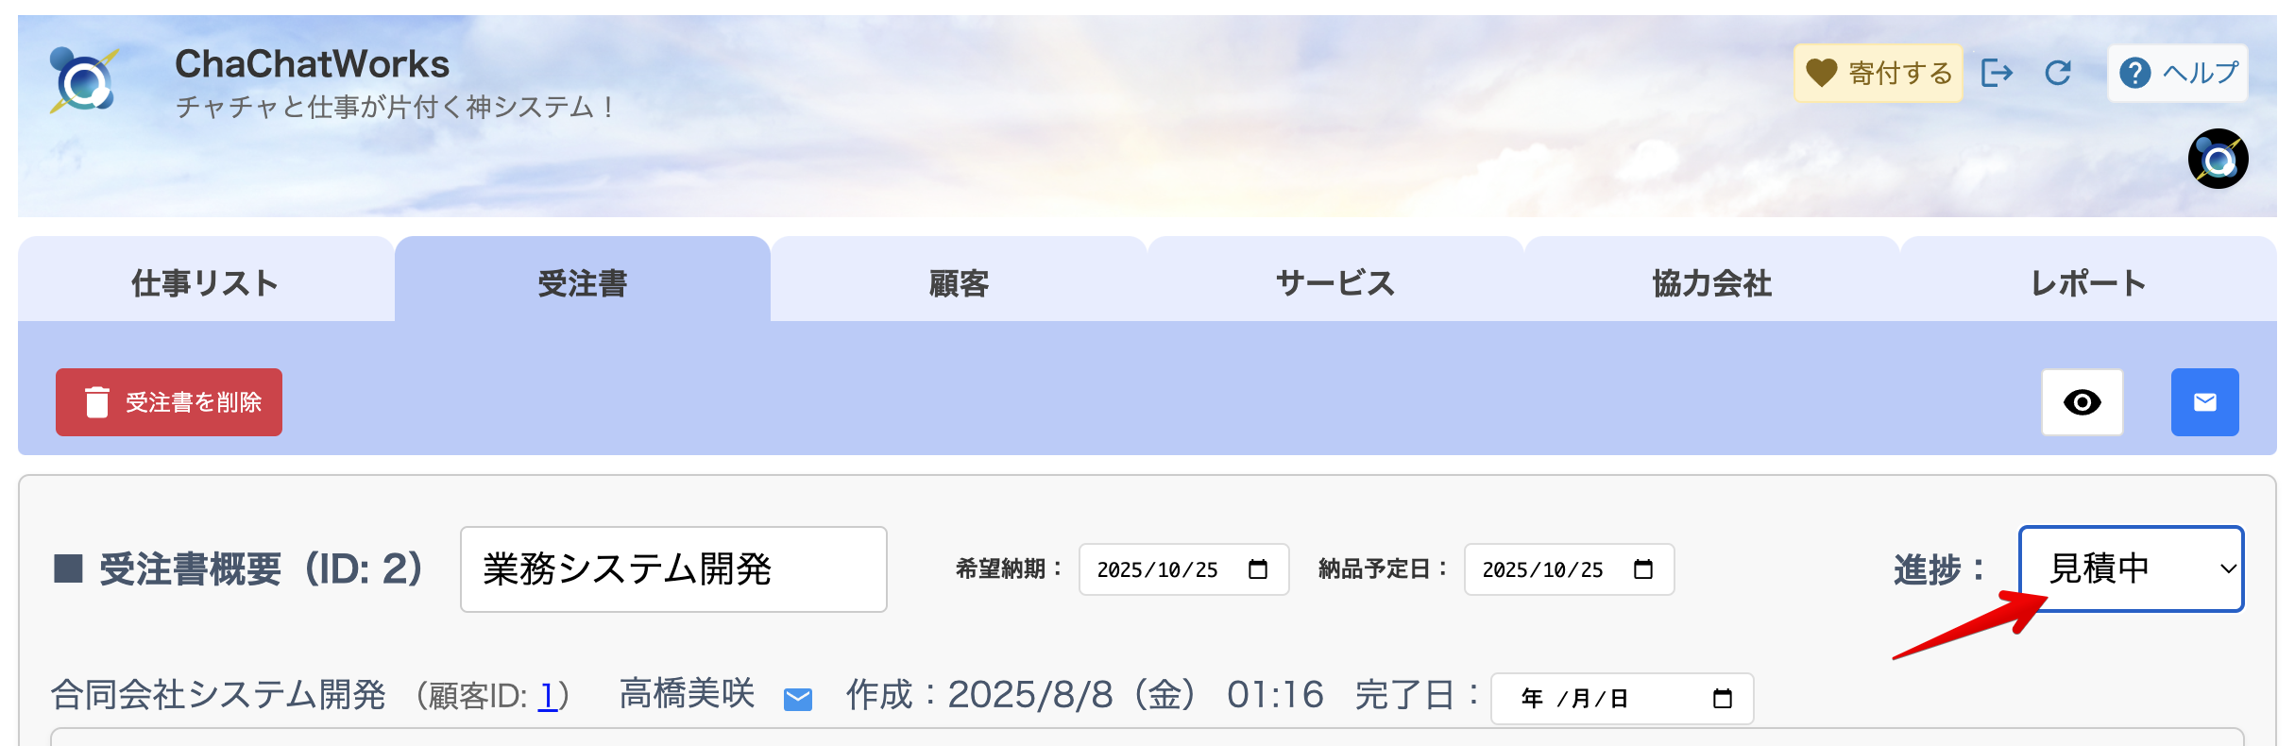
Task: Open calendar picker for 完了日
Action: pos(1723,699)
